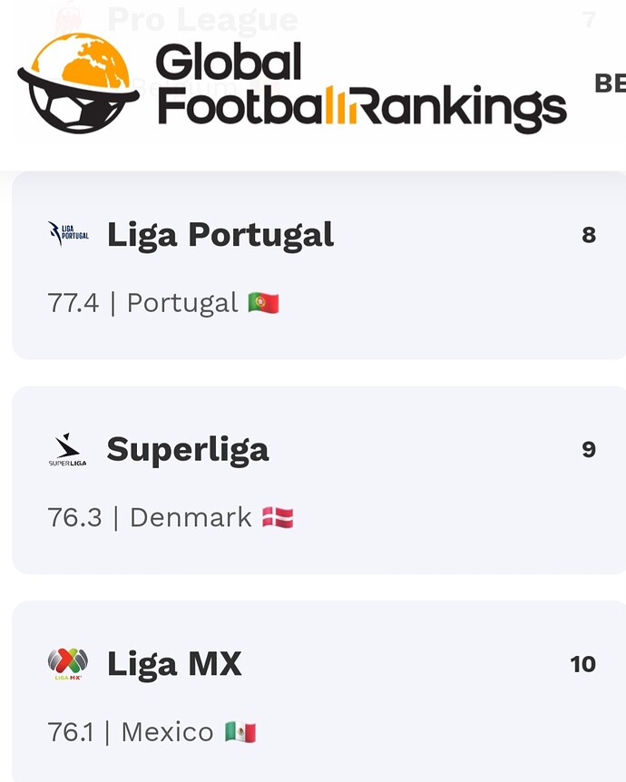This screenshot has height=782, width=626.
Task: Click the faded Pro League heading
Action: pos(202,18)
